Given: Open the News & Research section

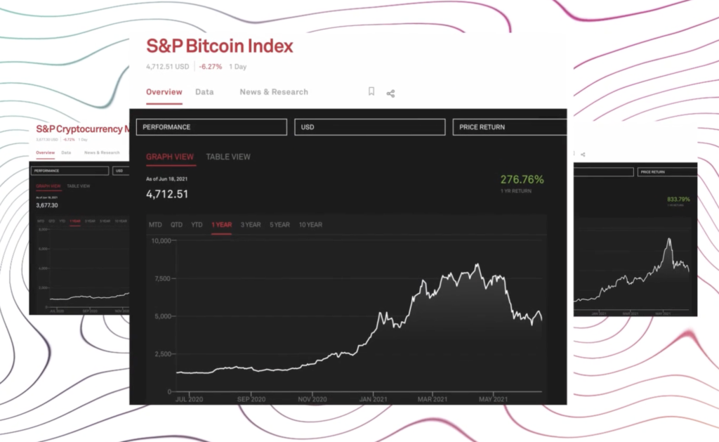Looking at the screenshot, I should tap(273, 91).
